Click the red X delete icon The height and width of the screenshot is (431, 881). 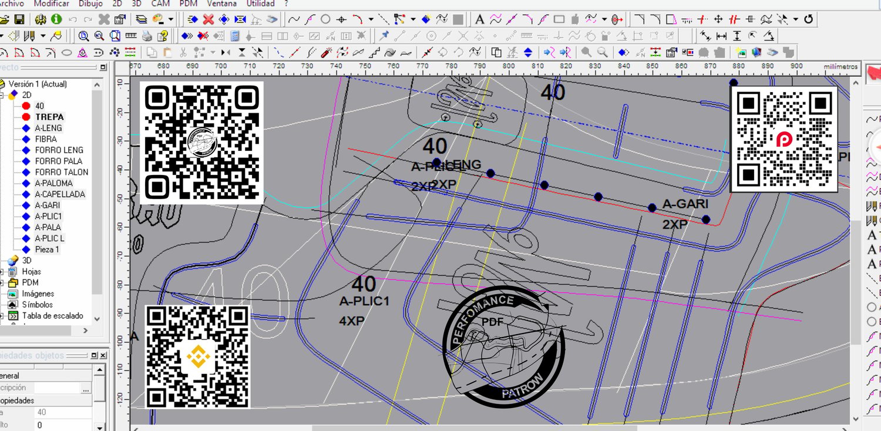pyautogui.click(x=207, y=19)
